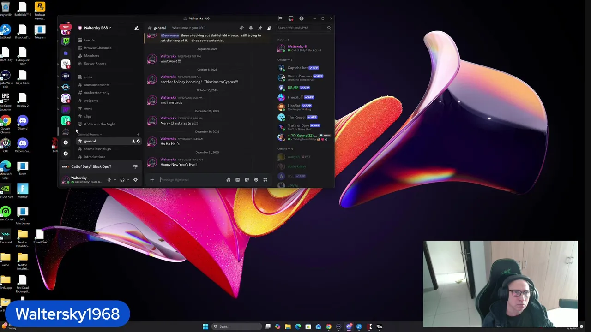Open Discover servers compass icon
The width and height of the screenshot is (591, 332).
pos(66,154)
